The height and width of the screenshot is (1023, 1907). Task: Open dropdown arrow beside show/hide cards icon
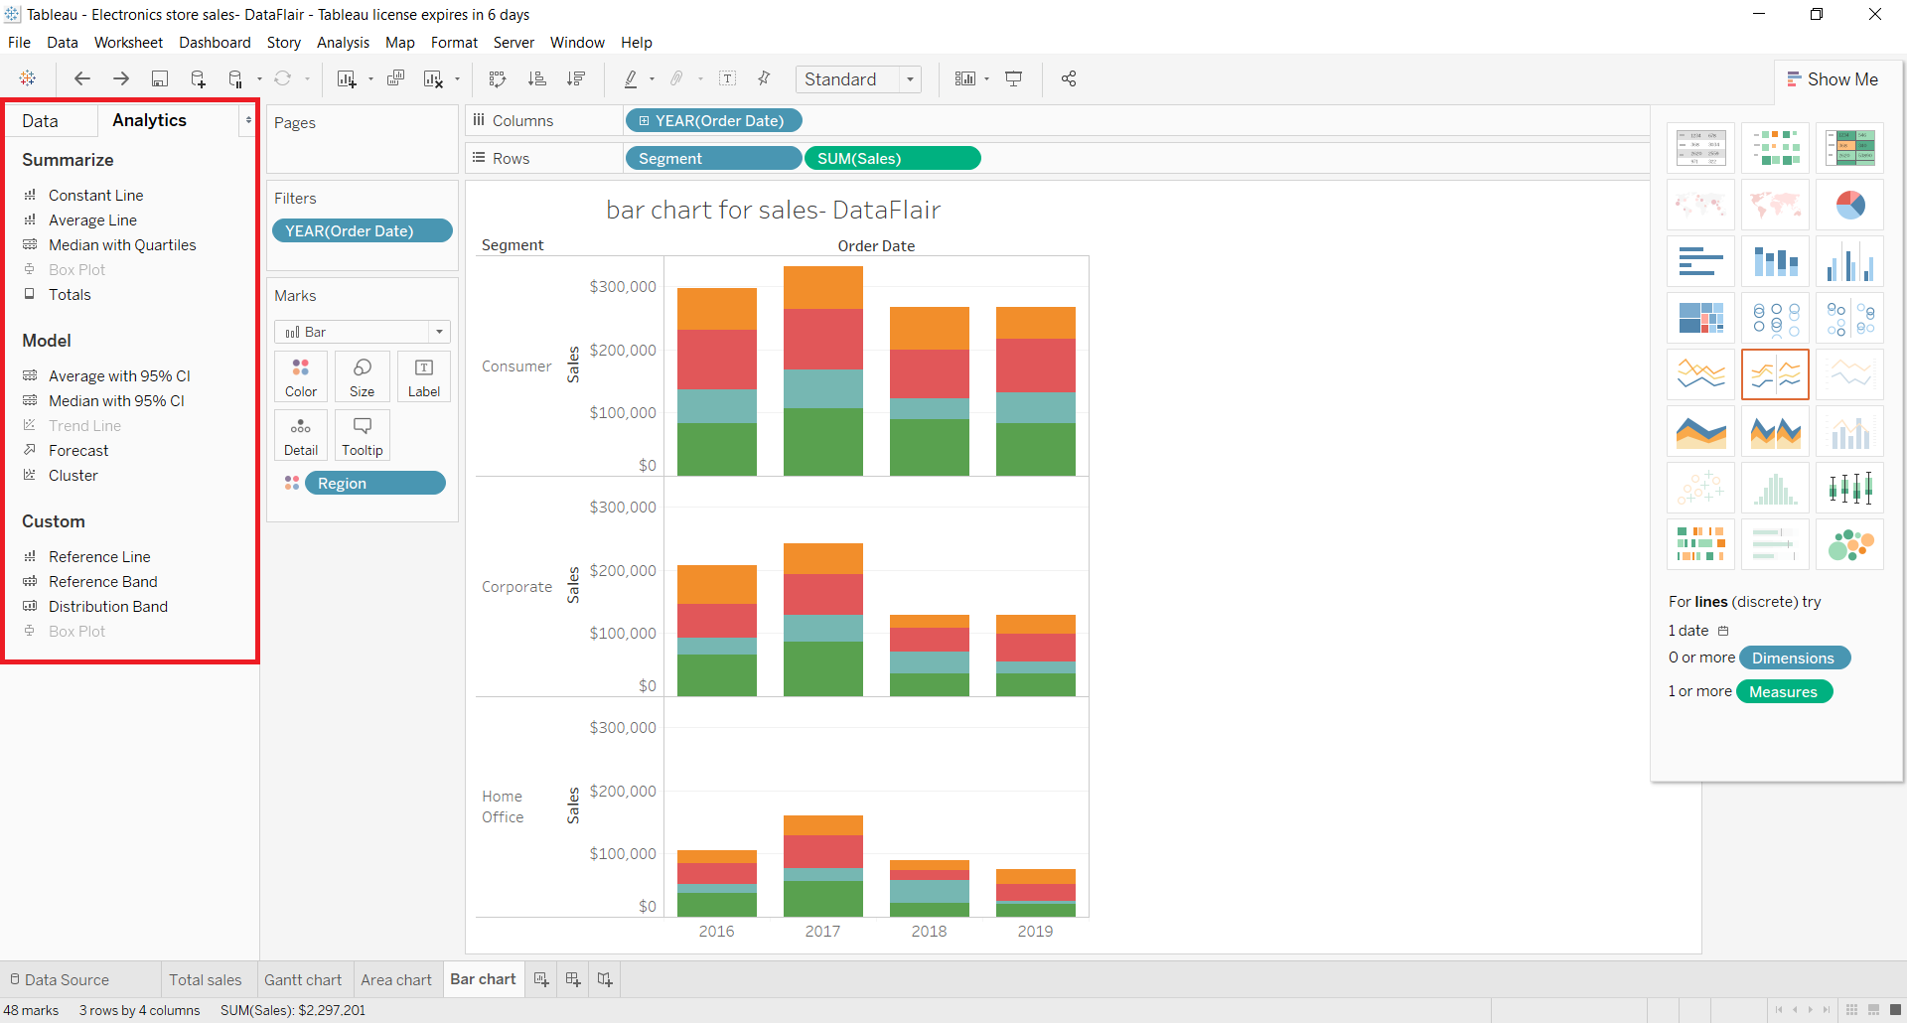point(986,79)
